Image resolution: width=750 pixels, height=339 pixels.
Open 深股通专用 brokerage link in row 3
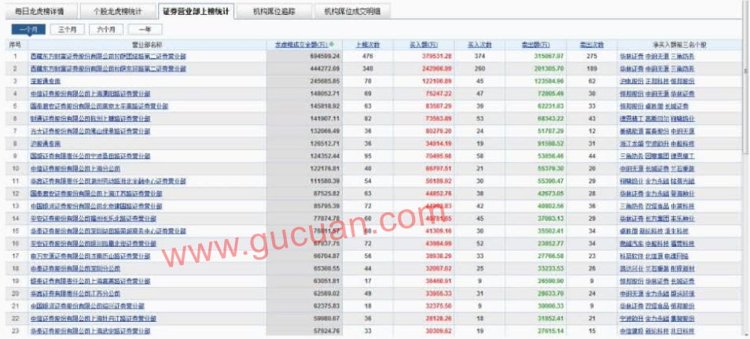click(46, 81)
